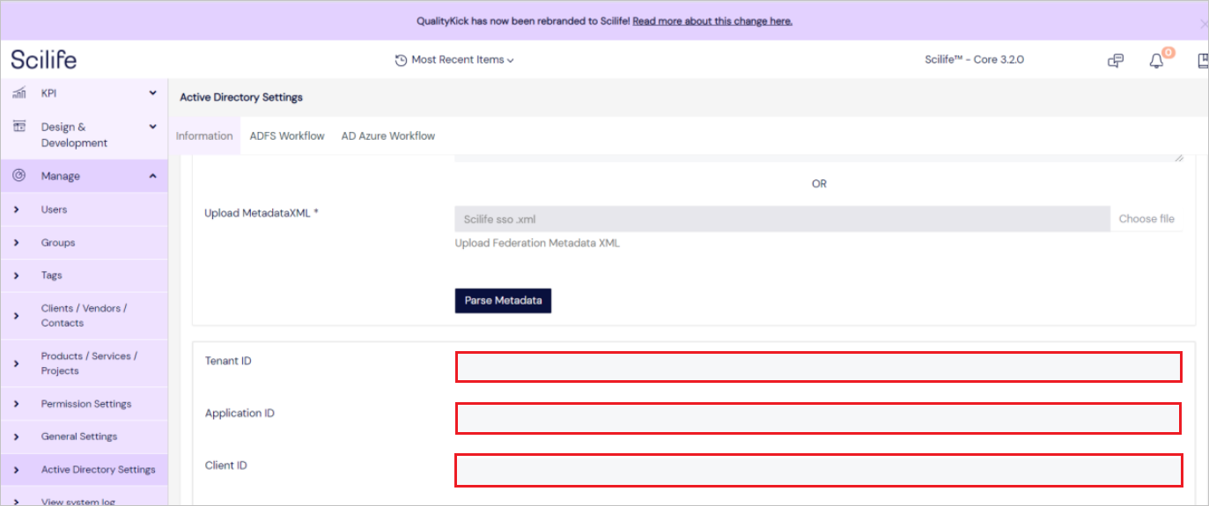The height and width of the screenshot is (506, 1209).
Task: Click the Application ID field
Action: [818, 418]
